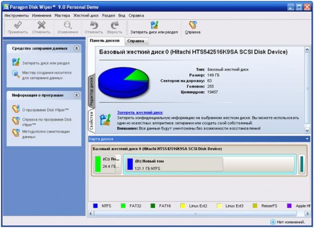Viewport: 314px width, 228px height.
Task: Click the disk map horizontal scrollbar thumb
Action: pyautogui.click(x=195, y=213)
